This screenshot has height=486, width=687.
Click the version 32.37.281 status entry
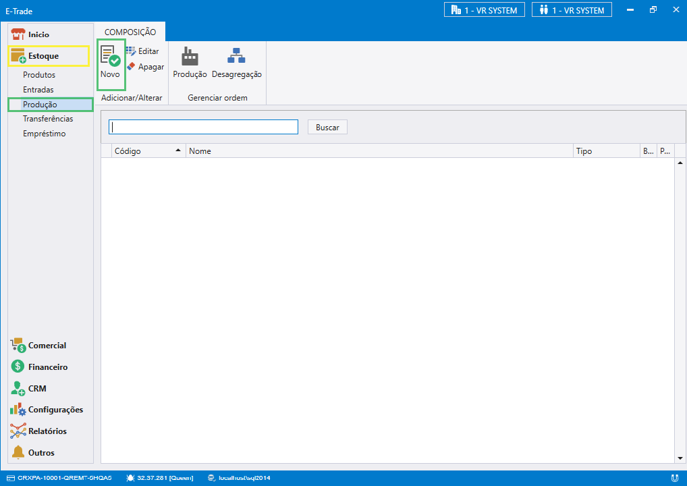pos(159,478)
